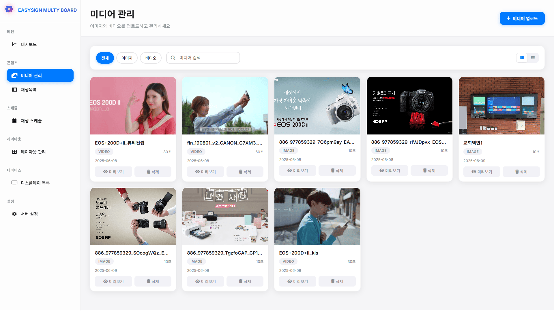
Task: Delete the 교회벽면1 image
Action: [x=521, y=172]
